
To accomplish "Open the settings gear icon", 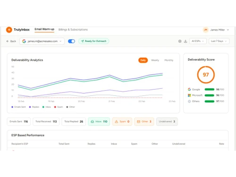I will pyautogui.click(x=180, y=41).
